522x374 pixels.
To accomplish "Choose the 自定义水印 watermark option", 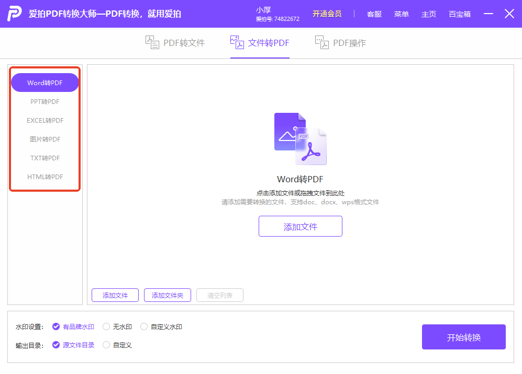I will pyautogui.click(x=161, y=327).
